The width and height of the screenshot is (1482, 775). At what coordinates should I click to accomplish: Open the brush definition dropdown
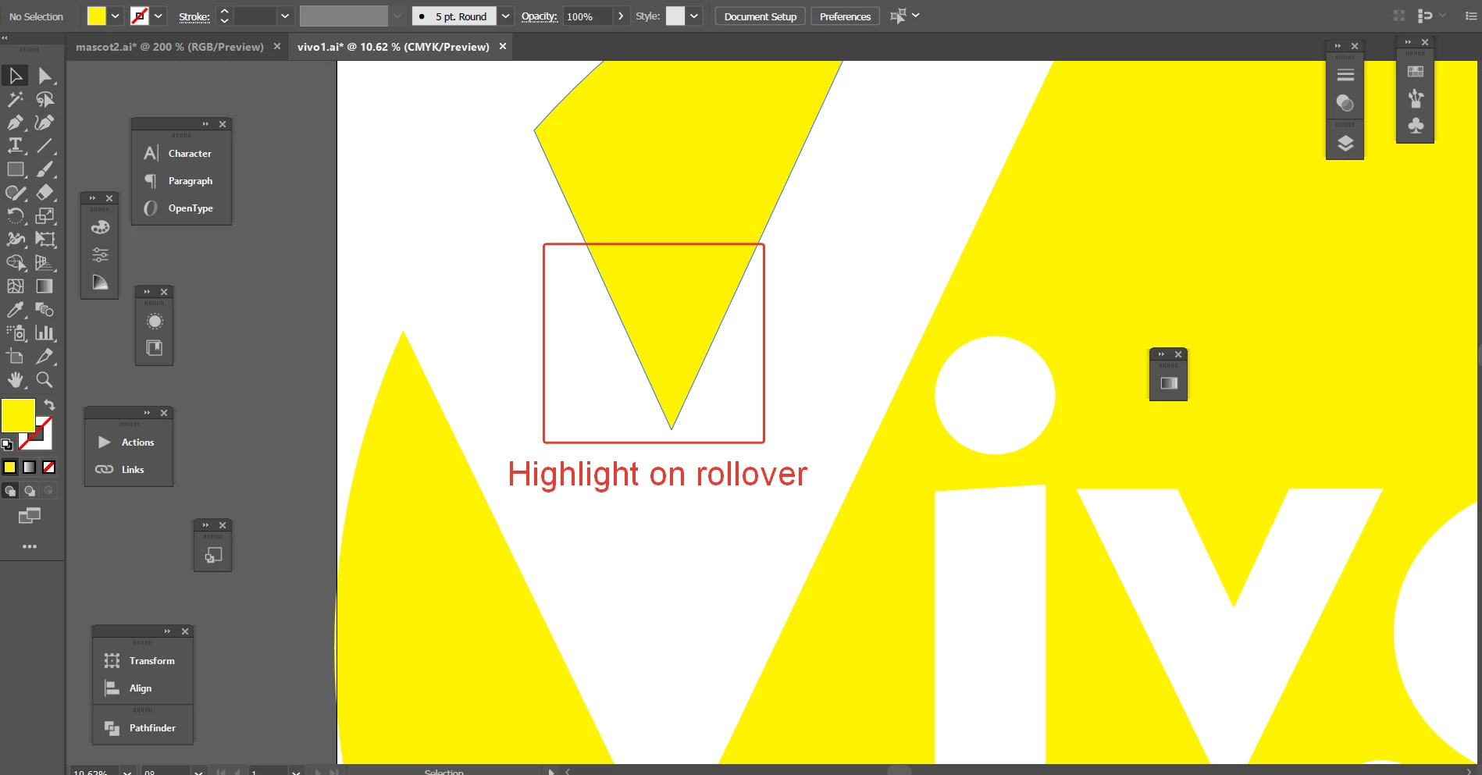click(x=505, y=16)
